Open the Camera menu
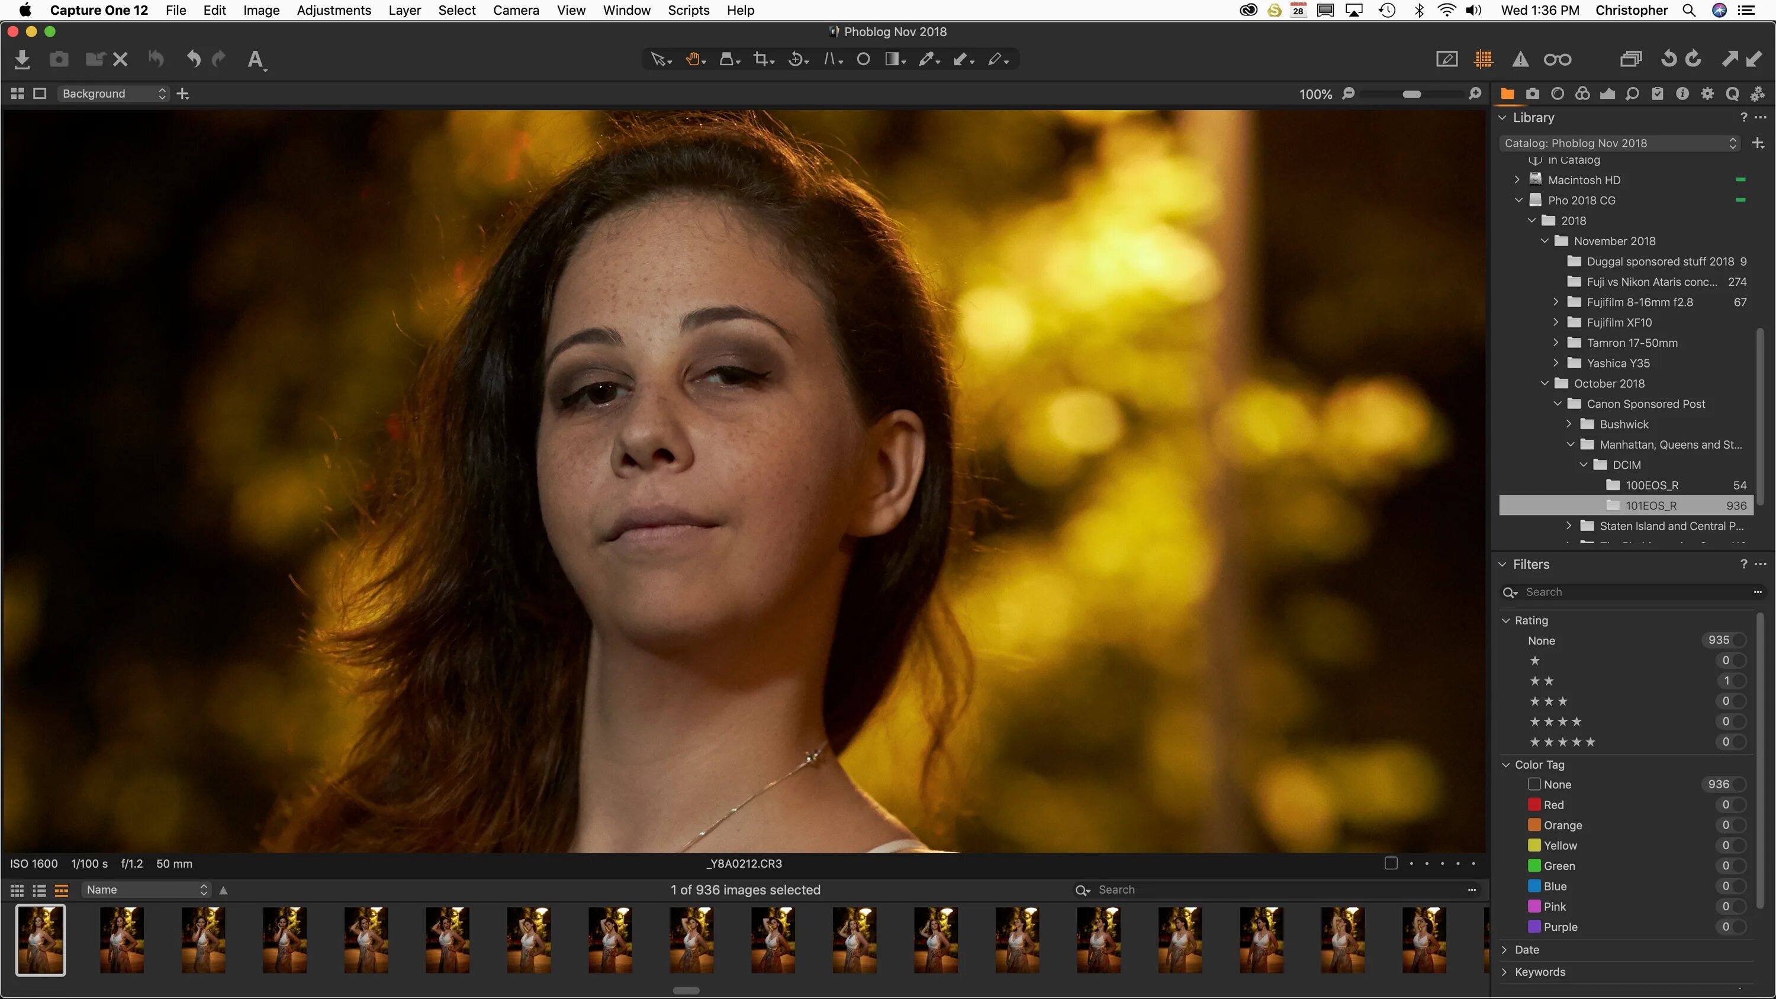This screenshot has height=999, width=1776. click(516, 10)
